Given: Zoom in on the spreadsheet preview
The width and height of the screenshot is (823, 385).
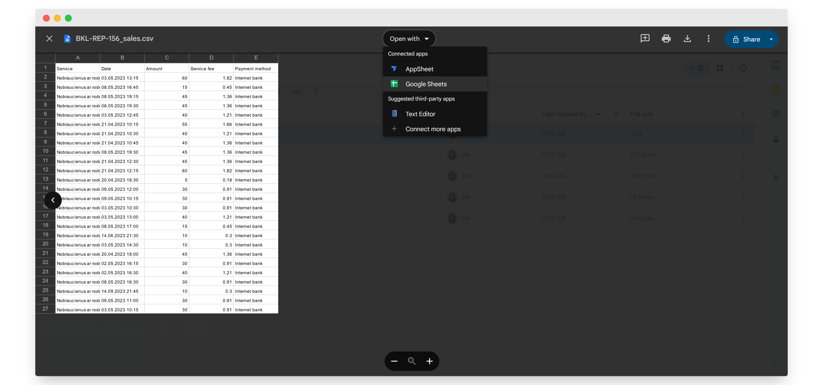Looking at the screenshot, I should tap(429, 361).
